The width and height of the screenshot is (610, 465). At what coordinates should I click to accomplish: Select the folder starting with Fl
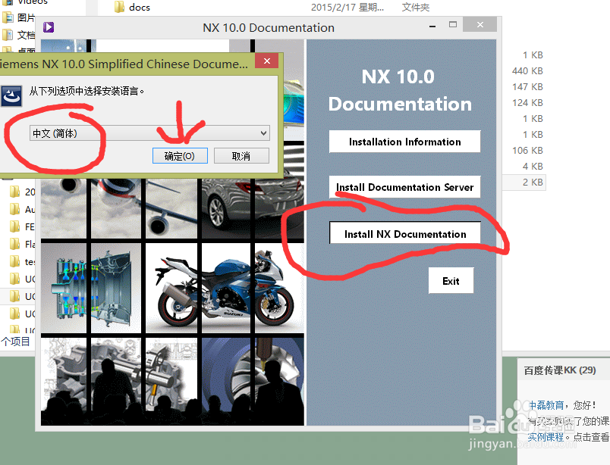pos(22,244)
